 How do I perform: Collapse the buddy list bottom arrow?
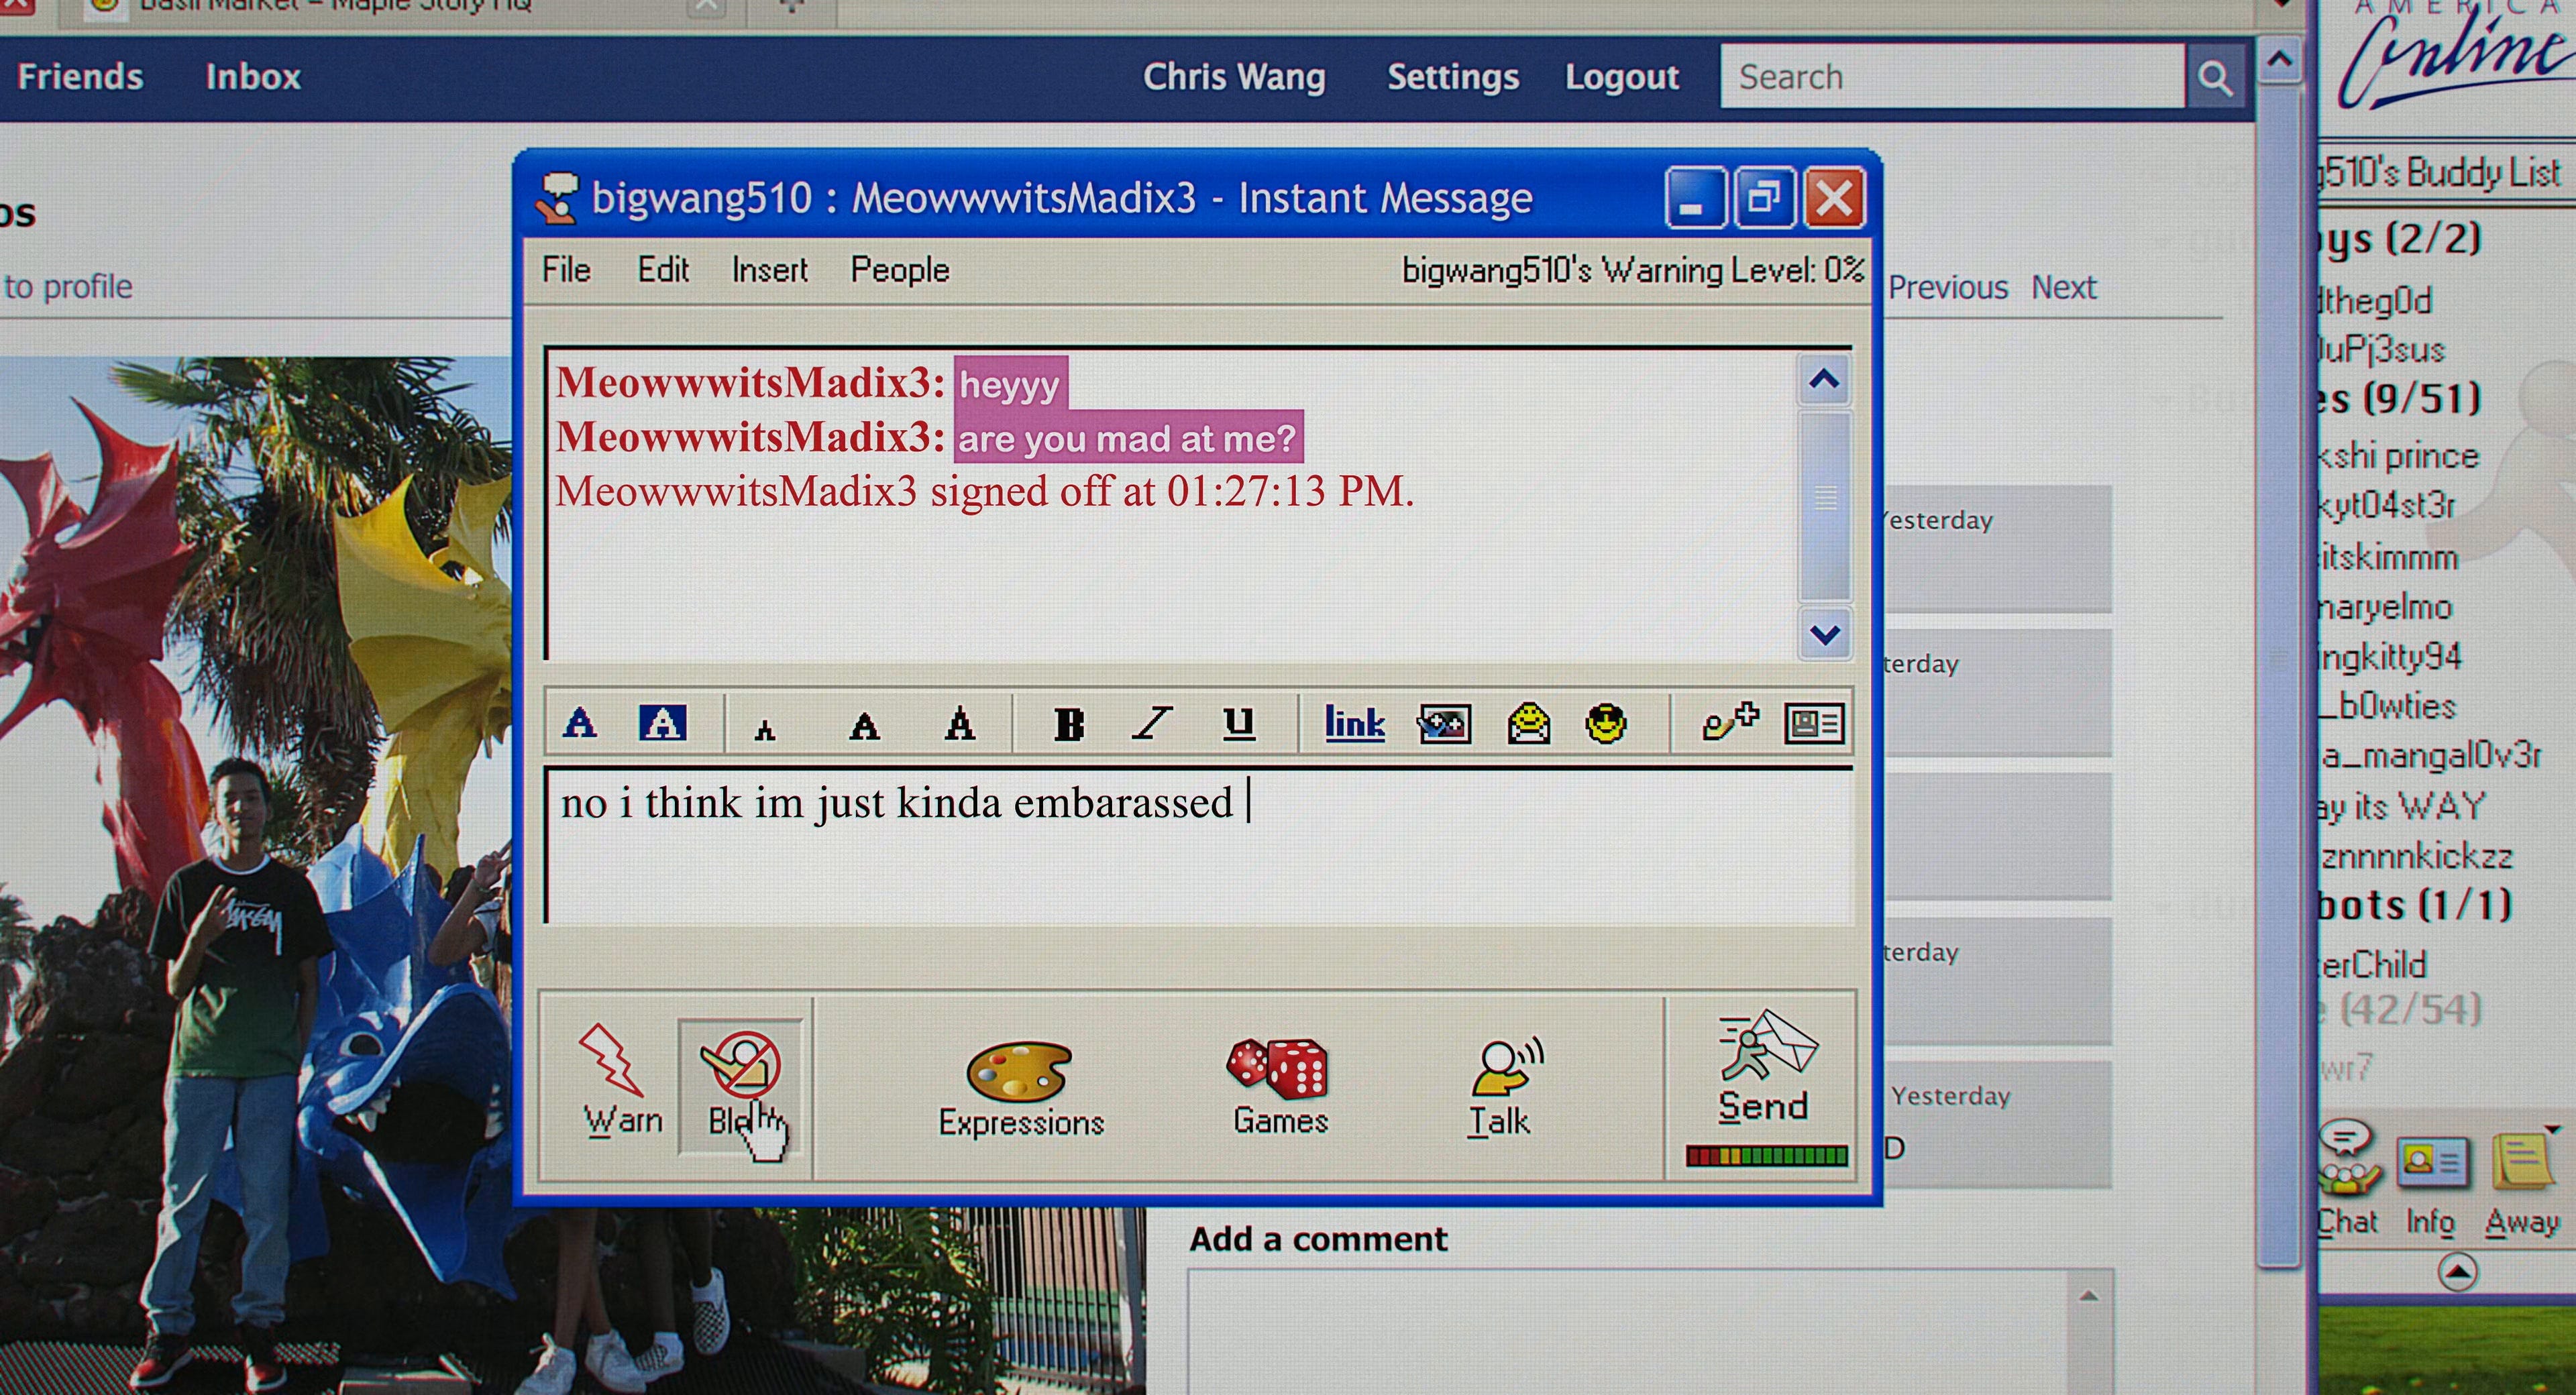coord(2457,1272)
